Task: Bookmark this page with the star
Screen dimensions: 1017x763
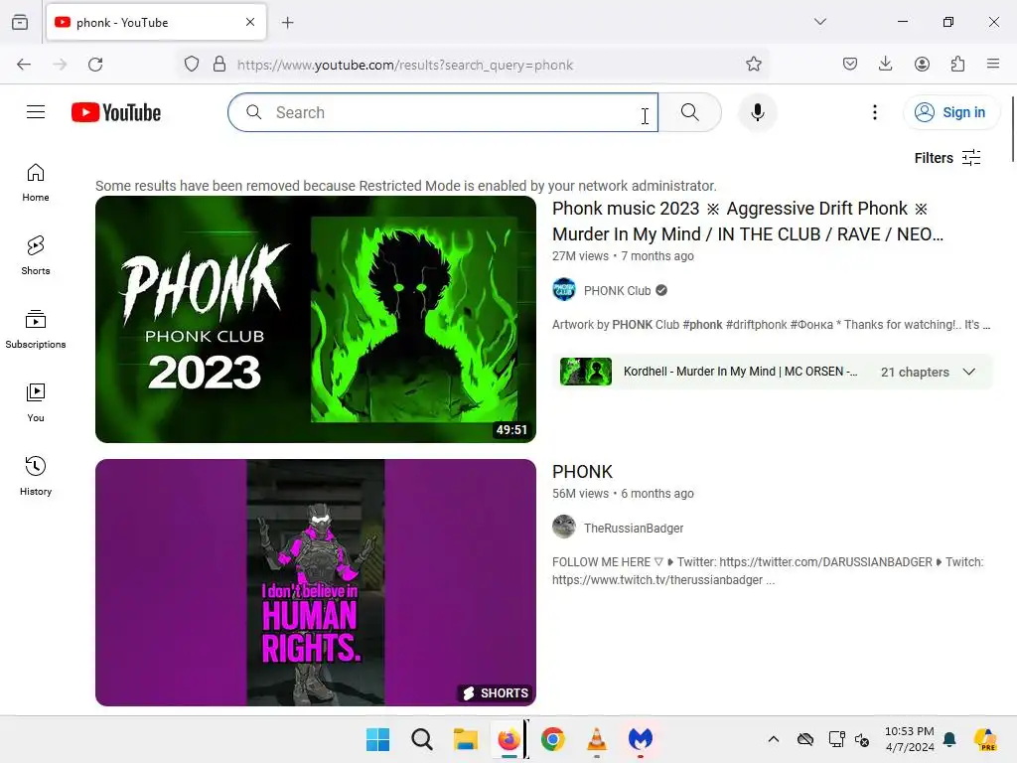Action: coord(753,65)
